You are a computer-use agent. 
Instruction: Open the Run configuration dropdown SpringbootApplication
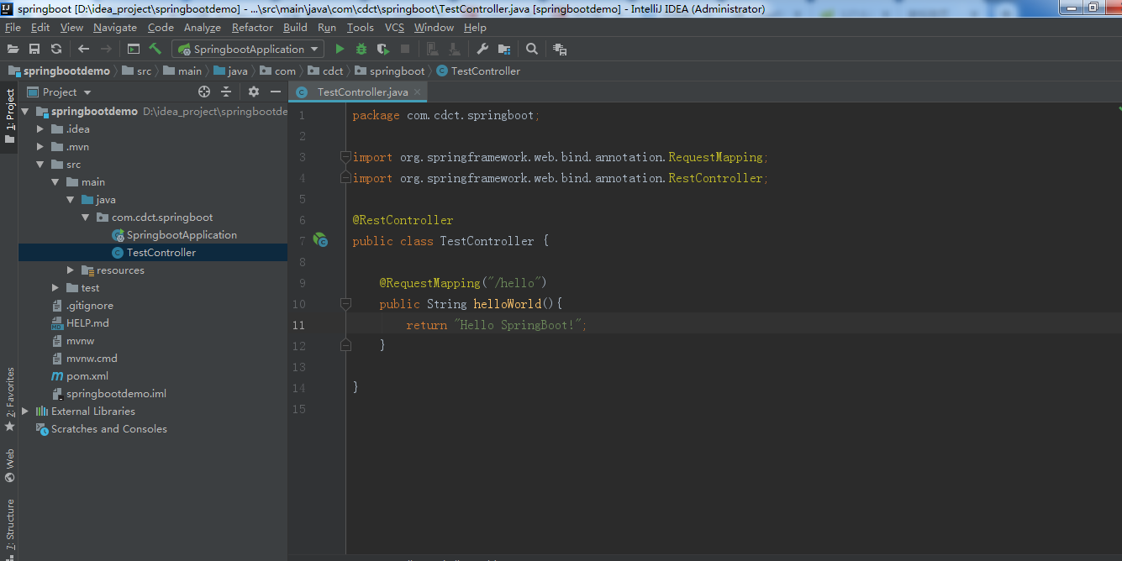point(248,50)
